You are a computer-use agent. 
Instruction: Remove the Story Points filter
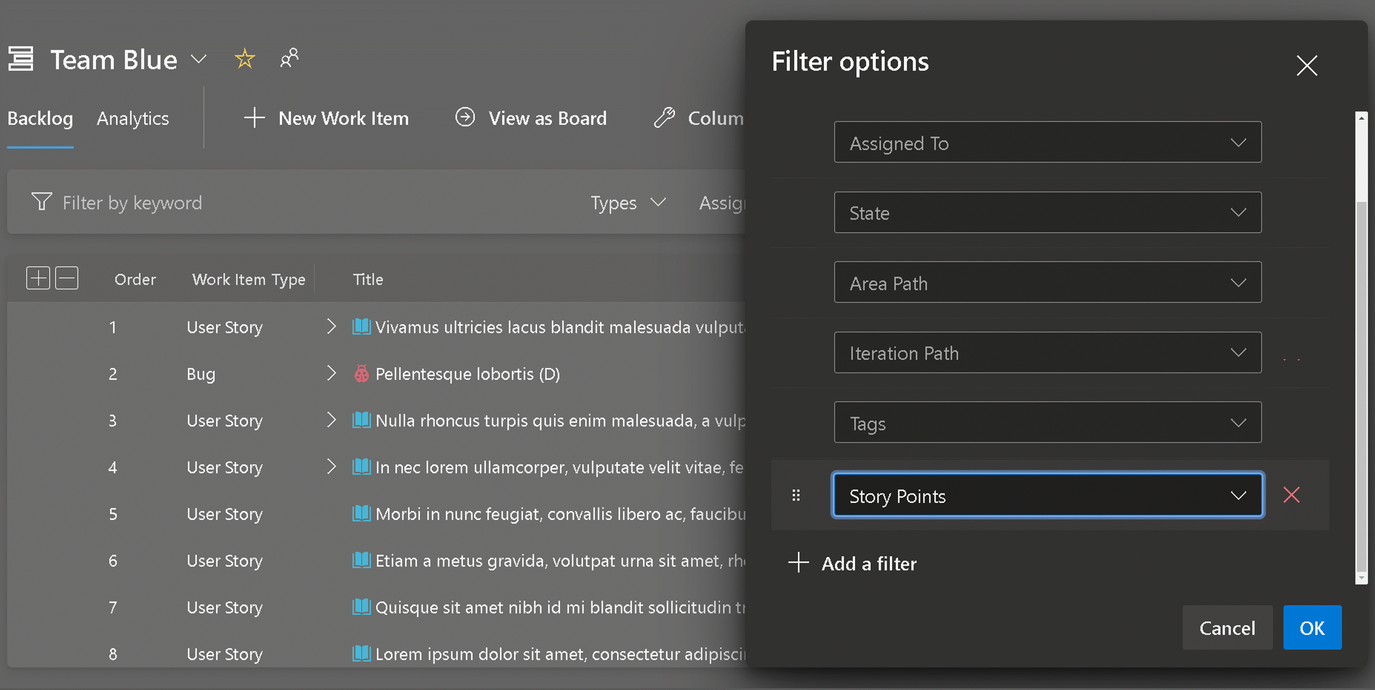pos(1294,494)
